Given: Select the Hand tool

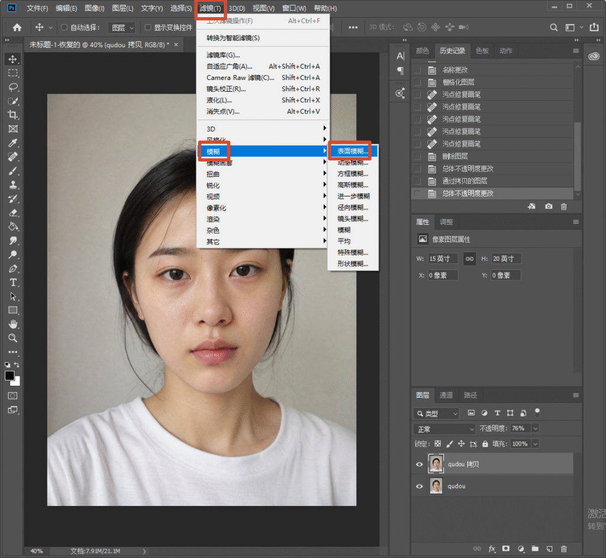Looking at the screenshot, I should pyautogui.click(x=13, y=324).
